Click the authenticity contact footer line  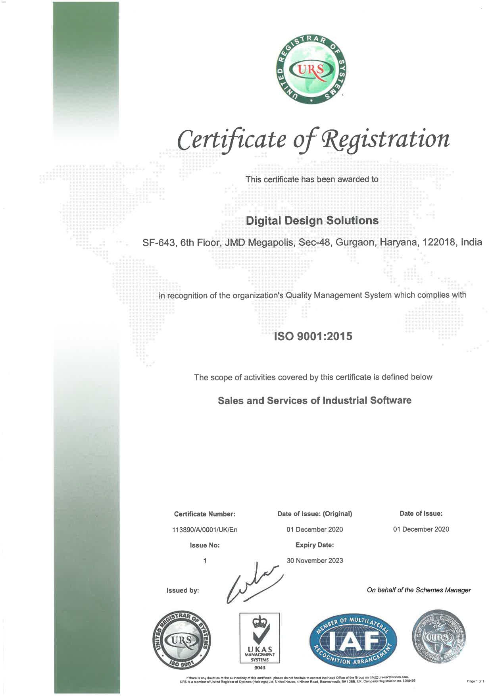point(297,677)
